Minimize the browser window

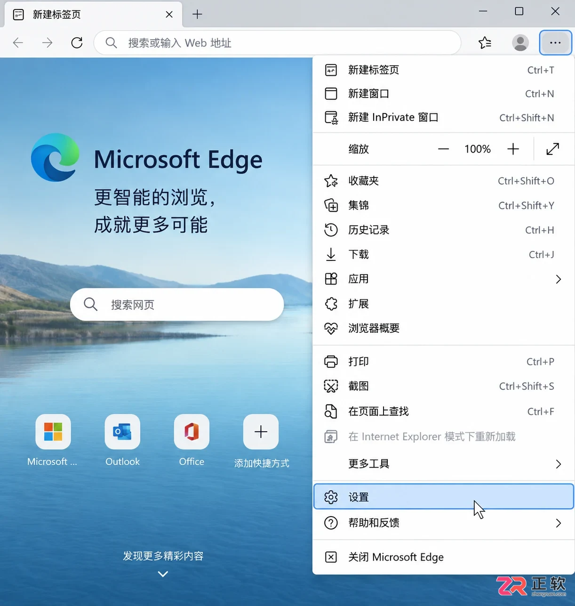click(483, 11)
